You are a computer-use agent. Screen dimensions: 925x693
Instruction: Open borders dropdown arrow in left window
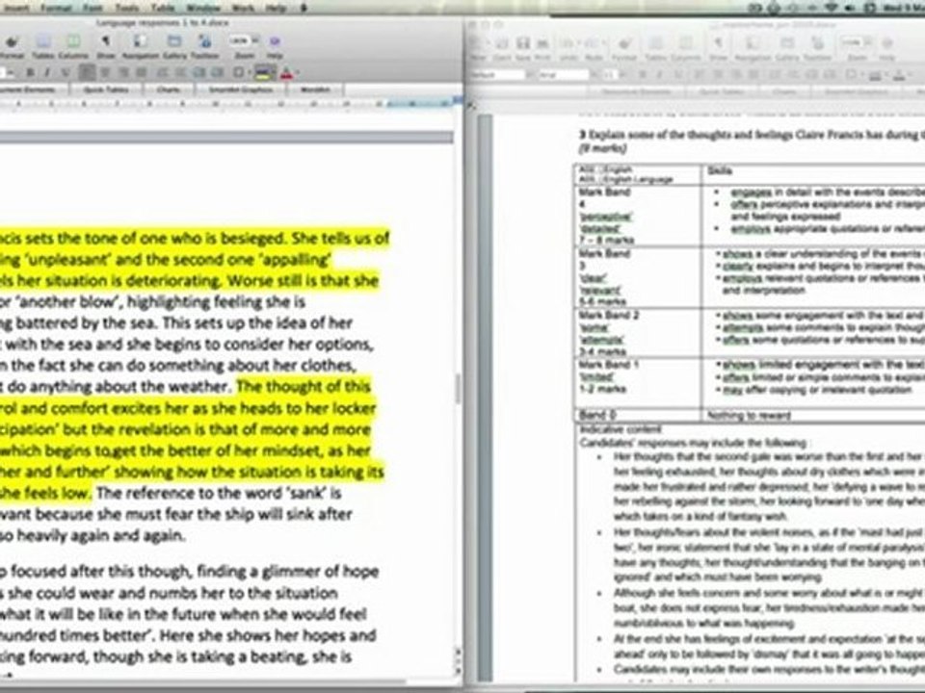(x=249, y=73)
